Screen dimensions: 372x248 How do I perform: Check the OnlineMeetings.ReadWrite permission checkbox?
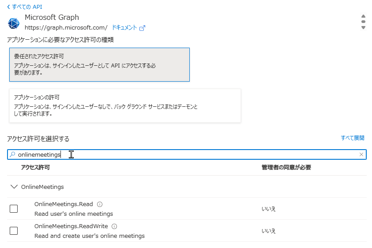14,231
